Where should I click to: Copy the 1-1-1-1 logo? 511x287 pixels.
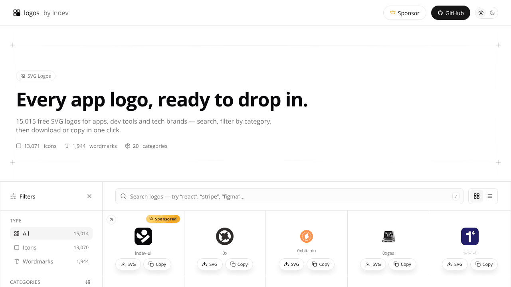pyautogui.click(x=484, y=264)
